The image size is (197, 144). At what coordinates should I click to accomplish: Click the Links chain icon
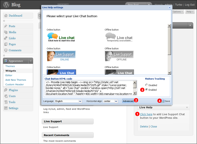point(6,38)
